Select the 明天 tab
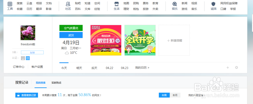Screen dimensions: 253x104 [x=79, y=68]
